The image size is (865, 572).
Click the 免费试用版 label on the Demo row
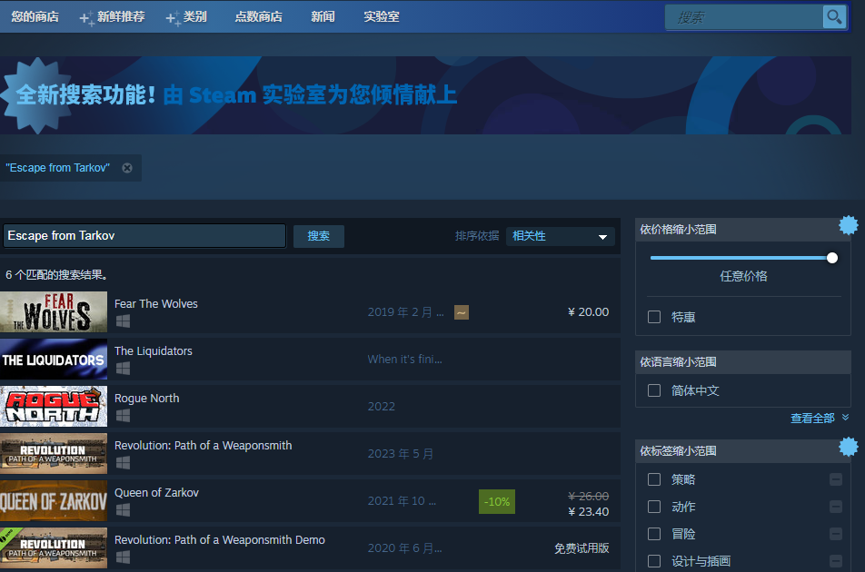tap(582, 548)
